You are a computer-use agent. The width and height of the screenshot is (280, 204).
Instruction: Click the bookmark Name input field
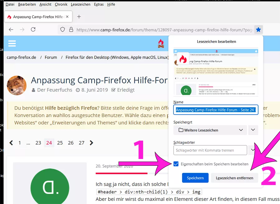tap(216, 110)
